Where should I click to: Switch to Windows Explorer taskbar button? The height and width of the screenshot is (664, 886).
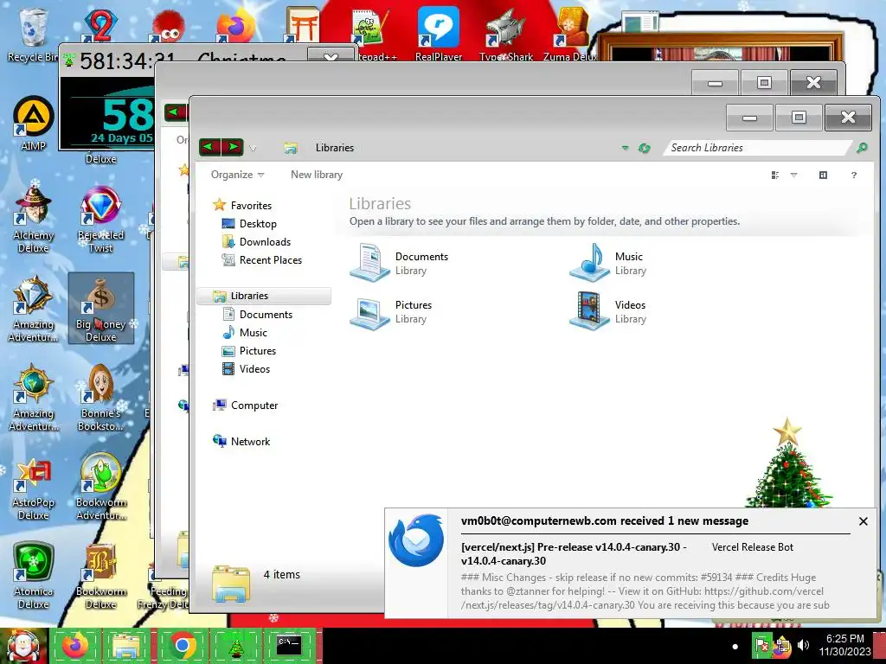coord(127,645)
